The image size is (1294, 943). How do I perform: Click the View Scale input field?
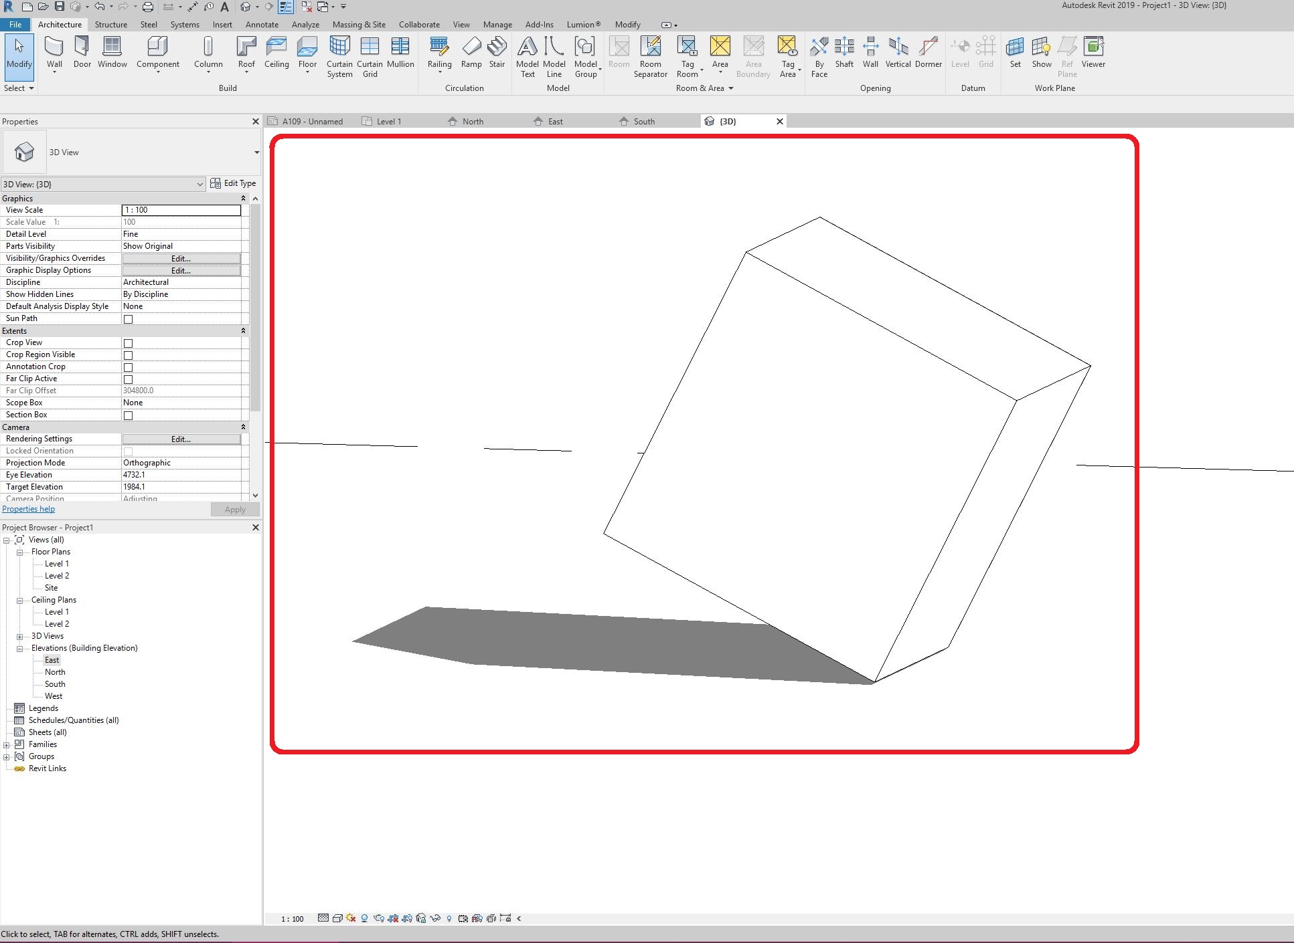(x=181, y=210)
